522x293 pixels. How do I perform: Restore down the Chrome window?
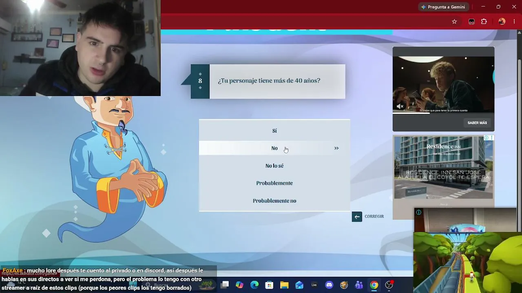498,7
